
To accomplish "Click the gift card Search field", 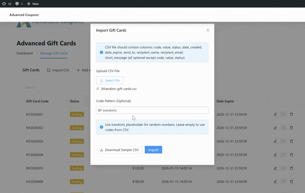I will click(x=55, y=87).
